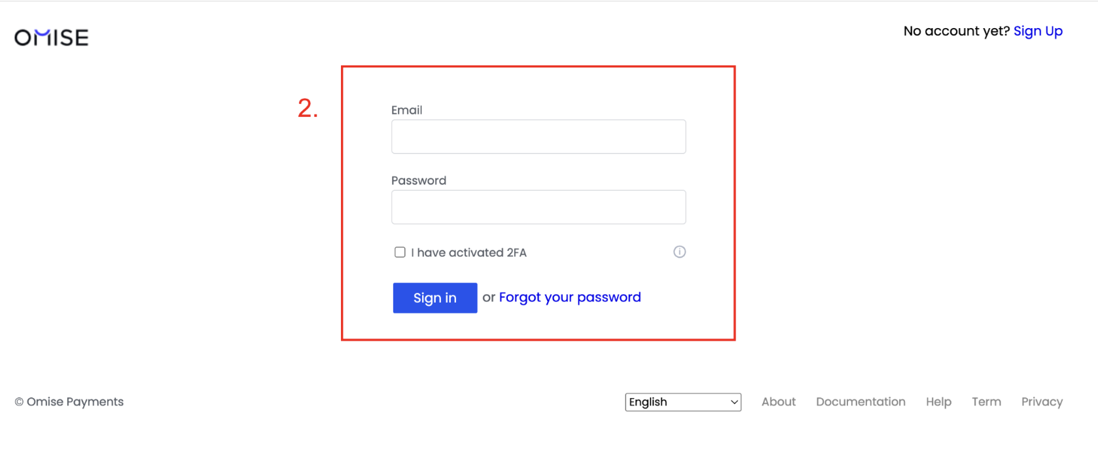Follow the Forgot your password link

(x=569, y=297)
